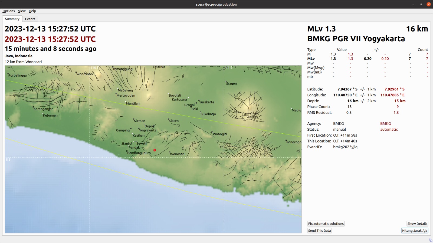Click First Location value O.T. +11m 58s
Image resolution: width=433 pixels, height=243 pixels.
345,135
